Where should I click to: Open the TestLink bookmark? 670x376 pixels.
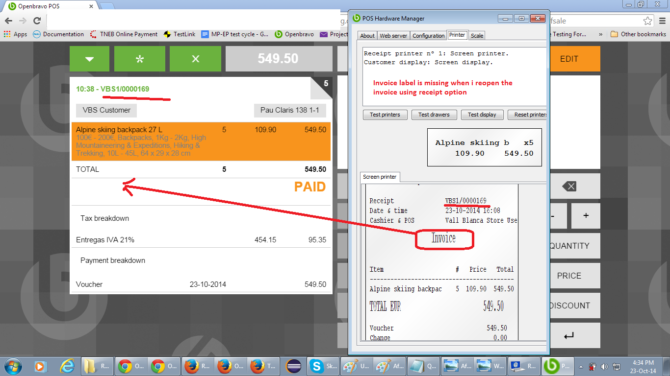point(179,34)
